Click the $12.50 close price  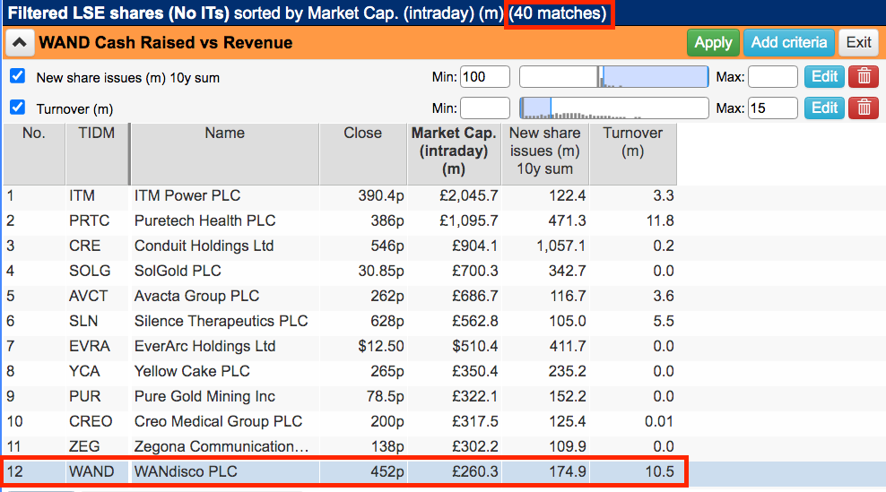coord(381,346)
